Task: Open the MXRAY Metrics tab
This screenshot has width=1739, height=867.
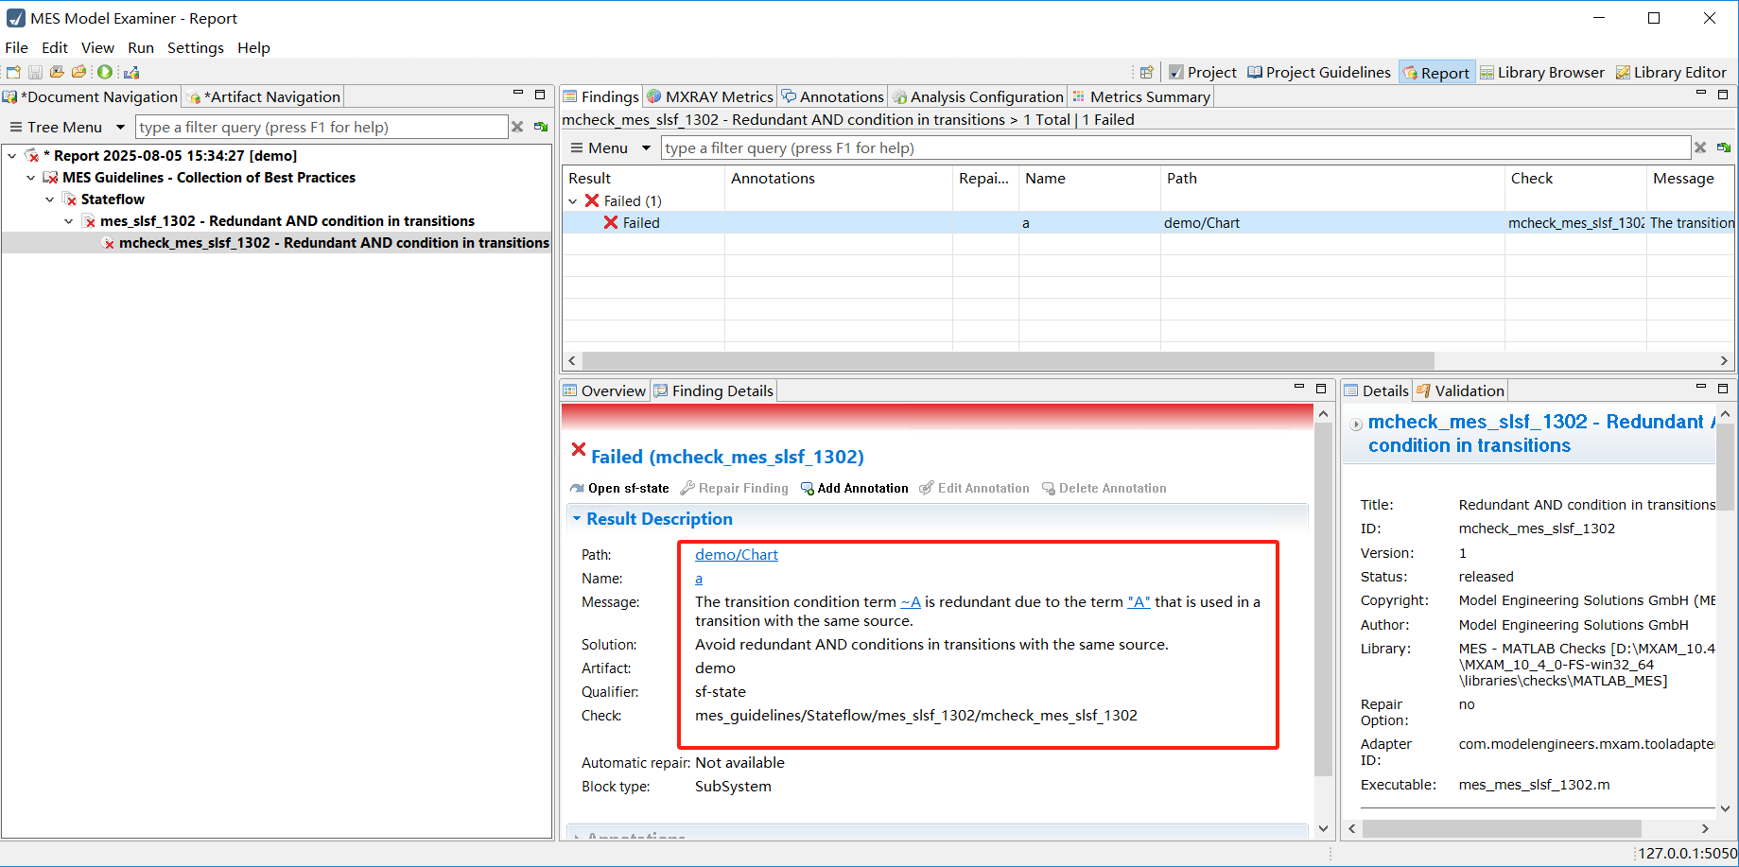Action: 710,96
